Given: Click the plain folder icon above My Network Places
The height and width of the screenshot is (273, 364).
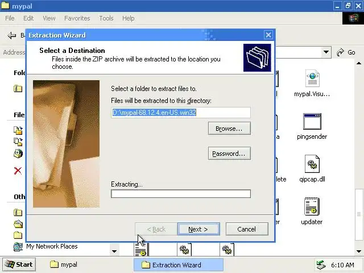Looking at the screenshot, I should [18, 235].
